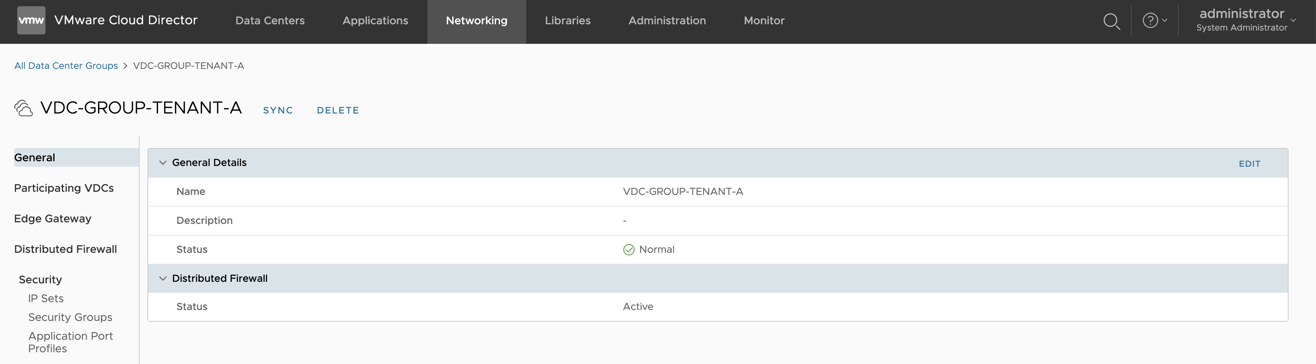Open the Data Centers tab
The width and height of the screenshot is (1316, 364).
point(270,21)
